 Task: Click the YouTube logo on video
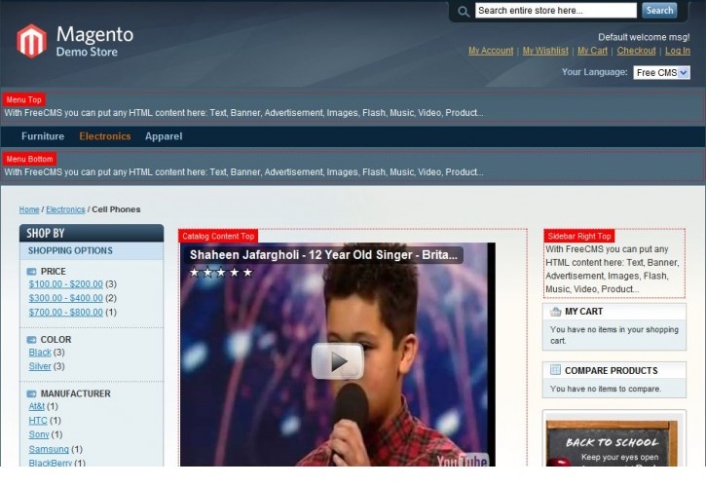[462, 459]
